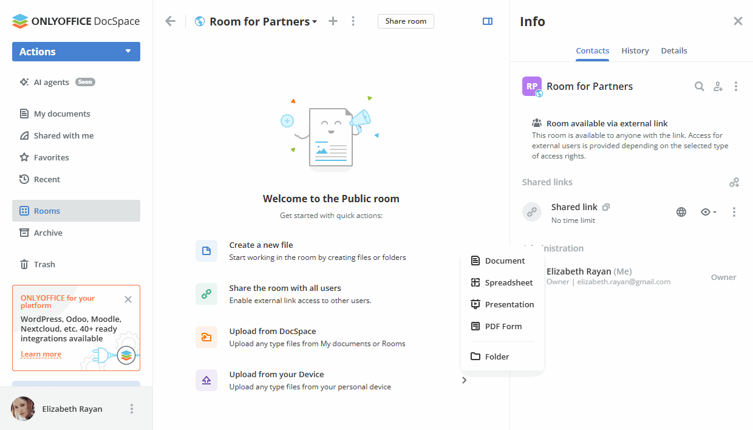
Task: Copy the Shared link icon
Action: tap(606, 207)
